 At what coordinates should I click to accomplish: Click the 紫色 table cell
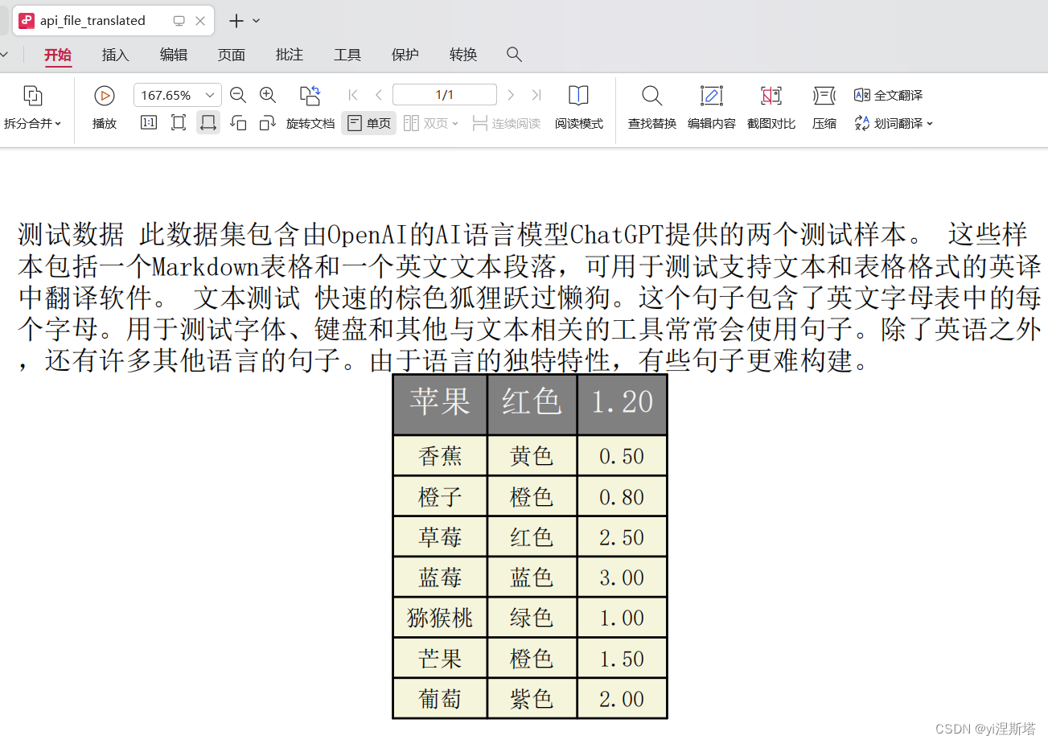pos(532,698)
